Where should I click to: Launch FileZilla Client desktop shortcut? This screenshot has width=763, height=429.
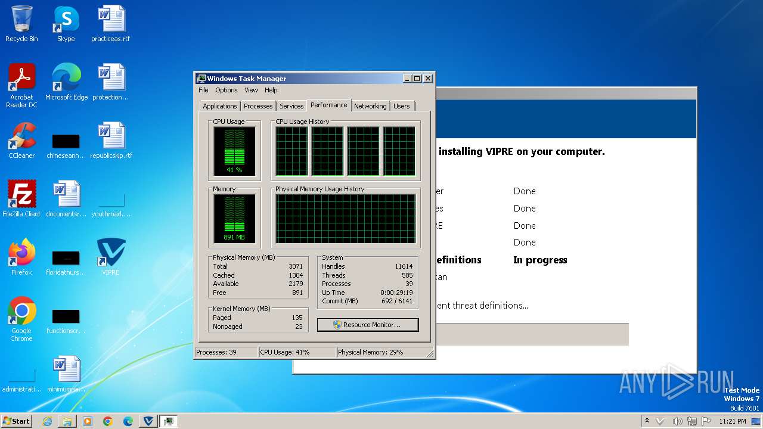pyautogui.click(x=21, y=199)
